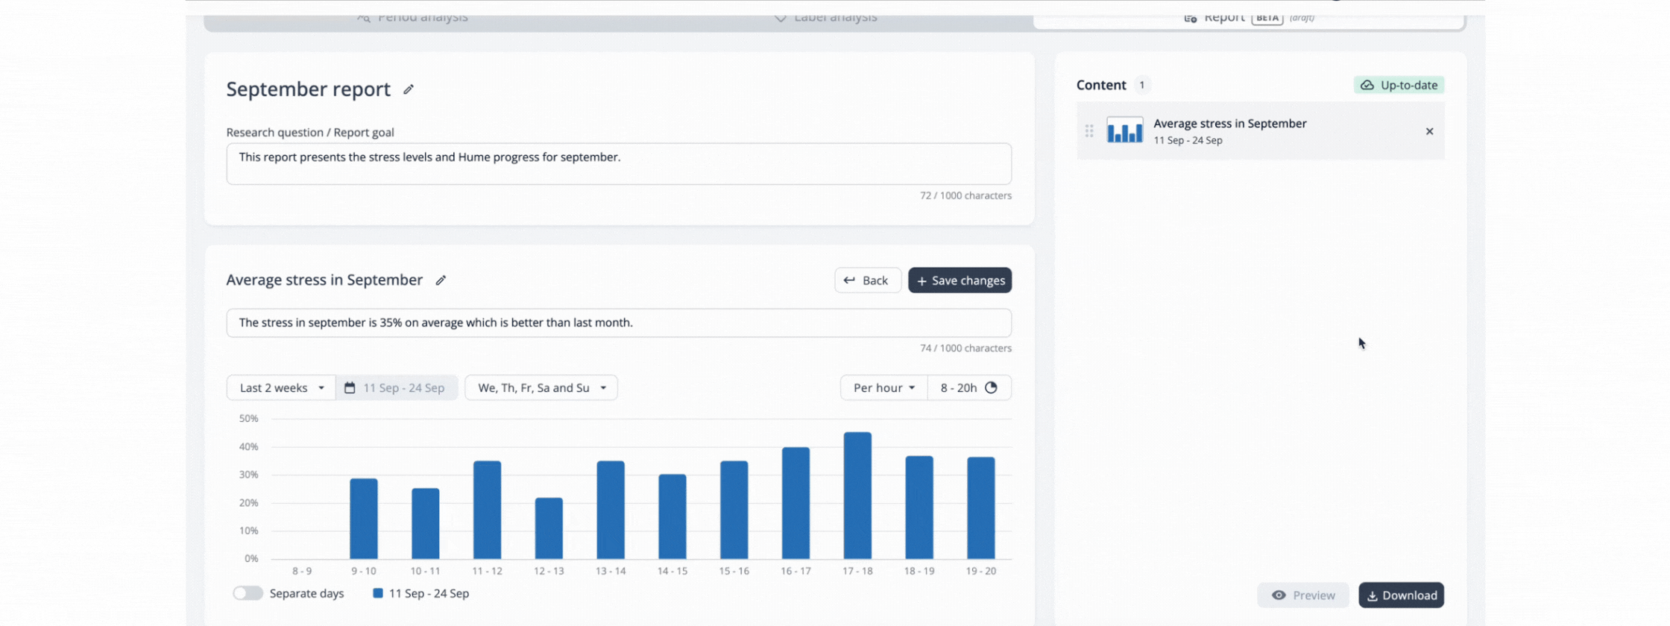Click bar chart thumbnail in Content panel

coord(1124,131)
